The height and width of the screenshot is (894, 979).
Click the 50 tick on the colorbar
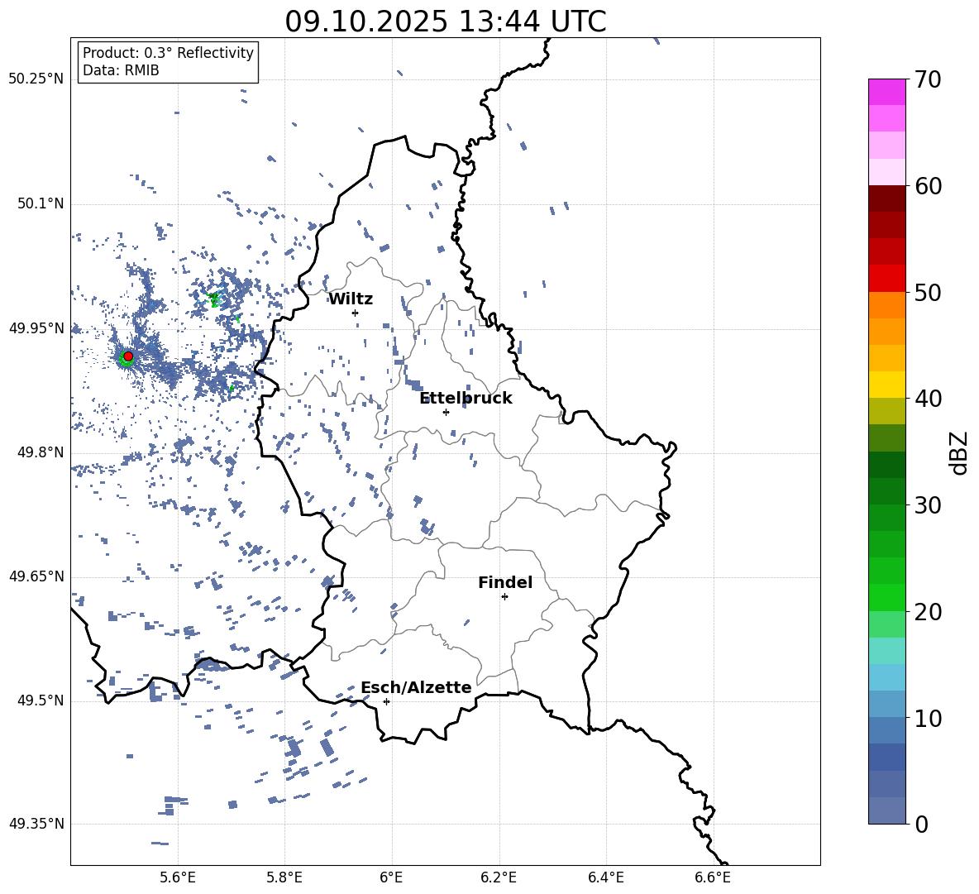click(928, 292)
